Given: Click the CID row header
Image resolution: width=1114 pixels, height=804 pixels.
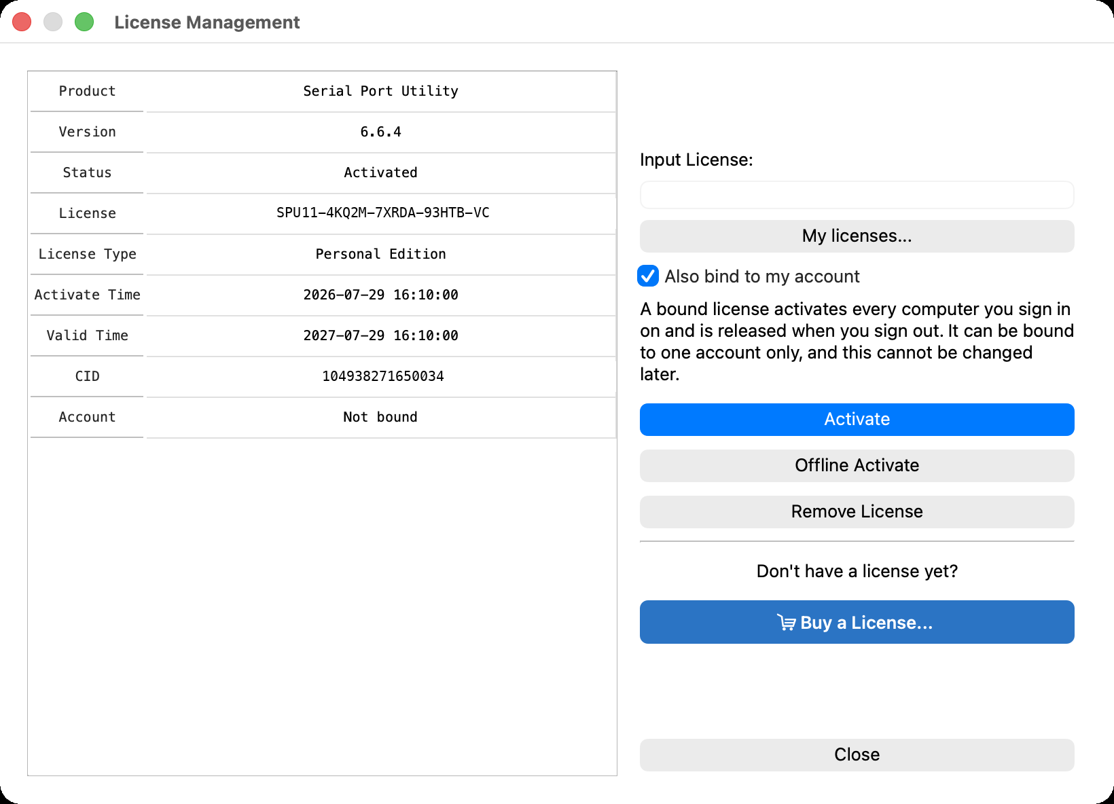Looking at the screenshot, I should coord(87,376).
